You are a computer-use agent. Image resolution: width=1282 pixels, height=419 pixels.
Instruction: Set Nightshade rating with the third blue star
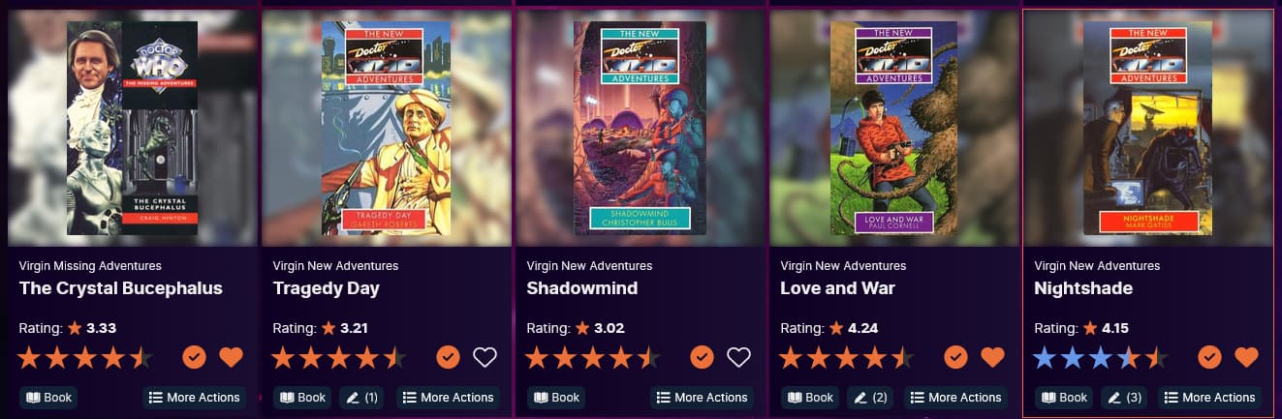(x=1100, y=358)
